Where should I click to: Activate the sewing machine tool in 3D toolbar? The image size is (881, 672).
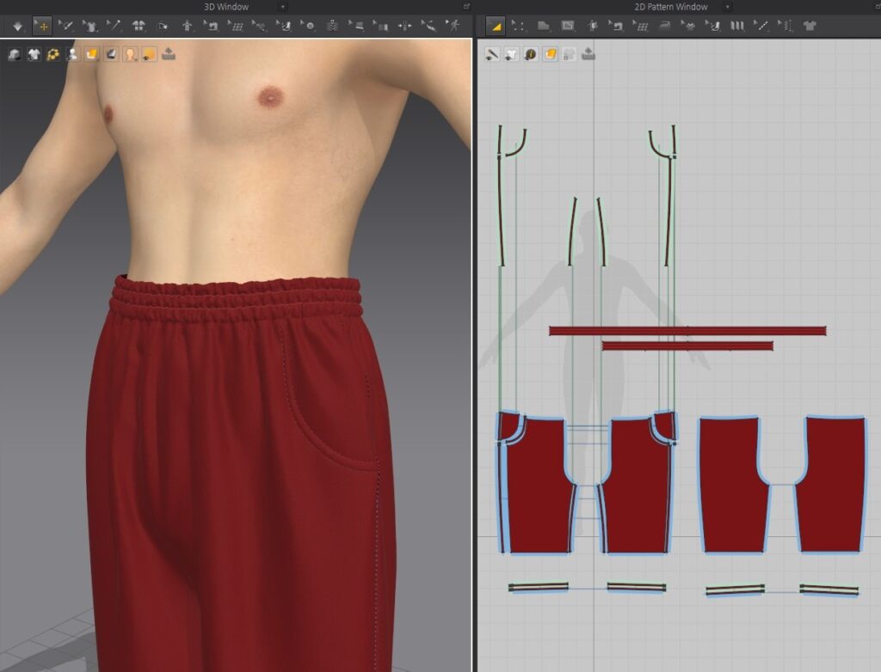pyautogui.click(x=211, y=26)
